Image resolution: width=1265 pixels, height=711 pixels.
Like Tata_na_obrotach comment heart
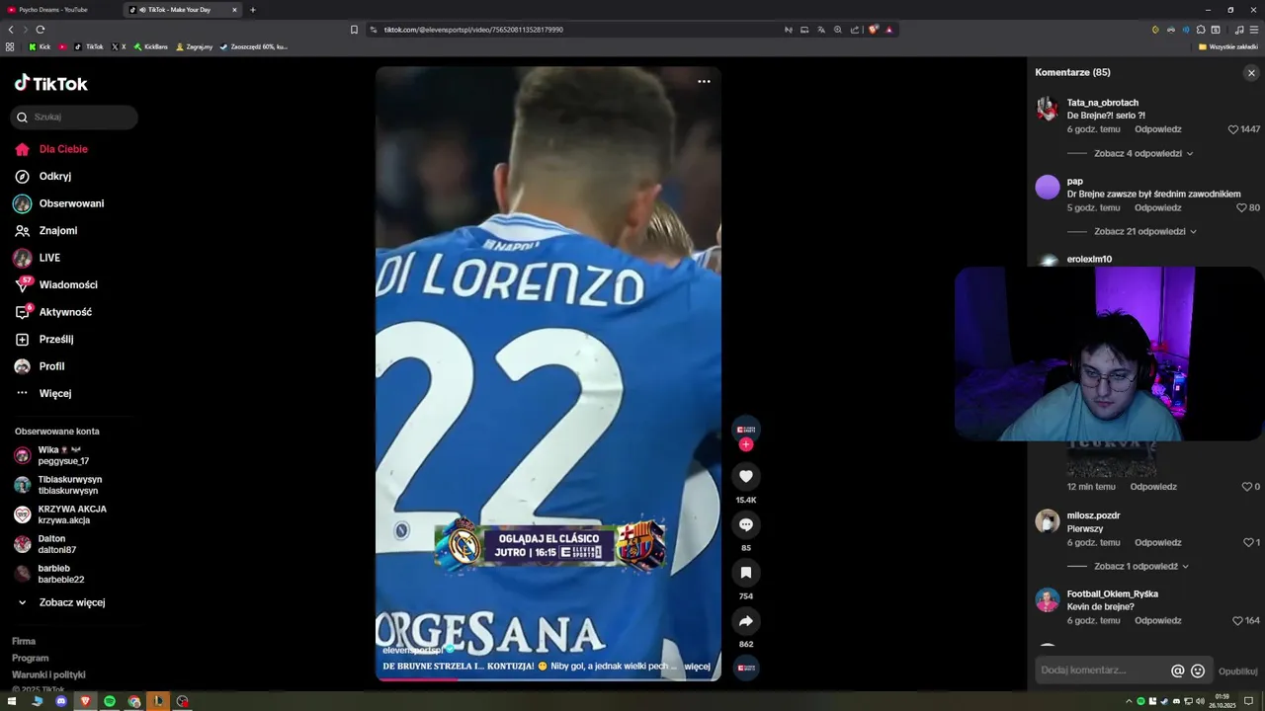(x=1233, y=129)
